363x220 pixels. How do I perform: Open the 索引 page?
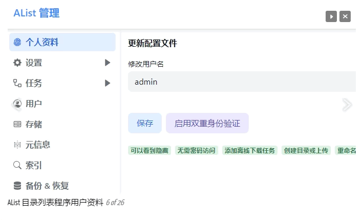click(x=62, y=165)
